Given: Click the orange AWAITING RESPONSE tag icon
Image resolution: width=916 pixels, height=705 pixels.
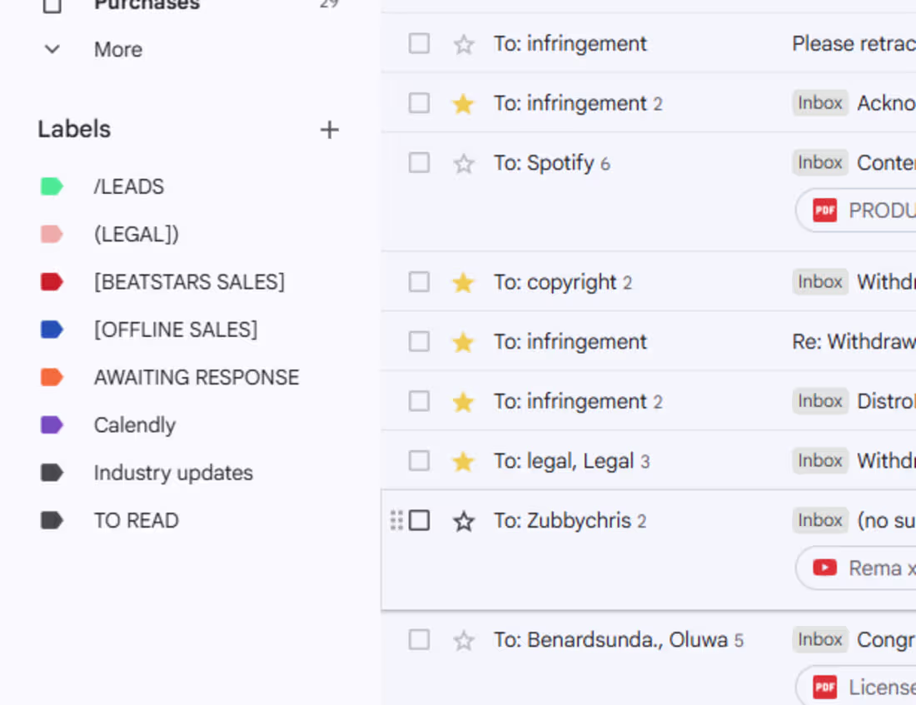Looking at the screenshot, I should coord(52,377).
